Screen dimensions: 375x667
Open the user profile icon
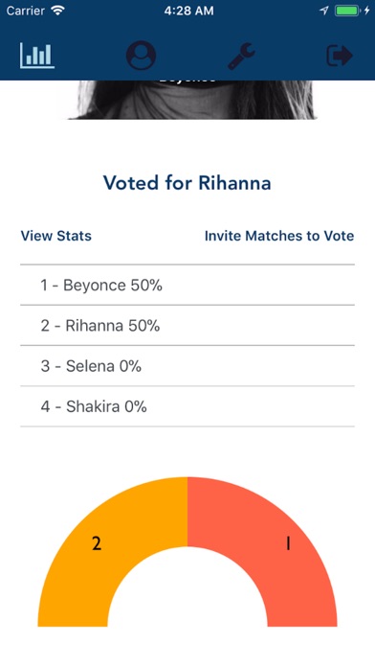pyautogui.click(x=141, y=56)
